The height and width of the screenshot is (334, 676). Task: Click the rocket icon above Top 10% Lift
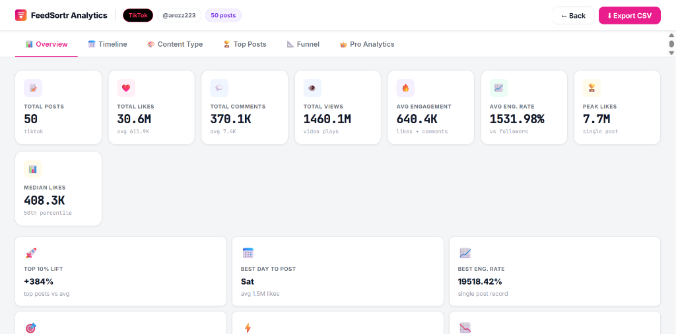coord(30,253)
